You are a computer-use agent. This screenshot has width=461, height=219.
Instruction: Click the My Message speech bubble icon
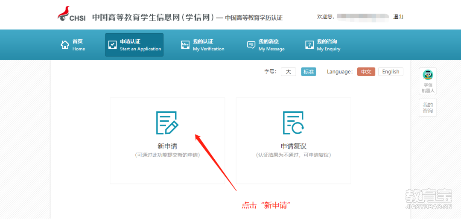251,45
